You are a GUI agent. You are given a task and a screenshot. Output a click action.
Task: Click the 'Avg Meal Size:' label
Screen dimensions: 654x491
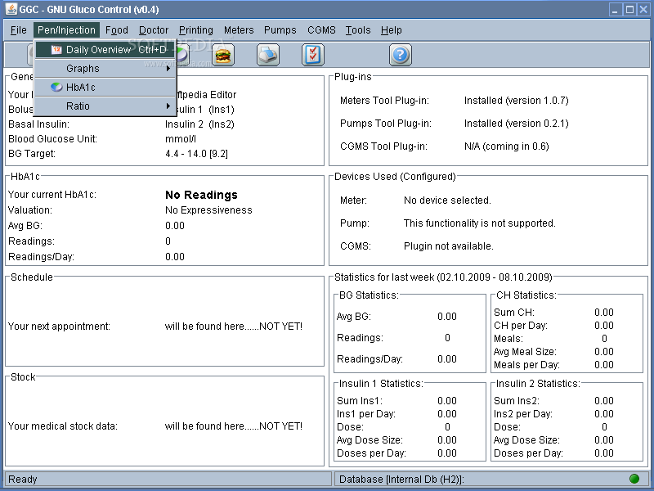tap(525, 352)
